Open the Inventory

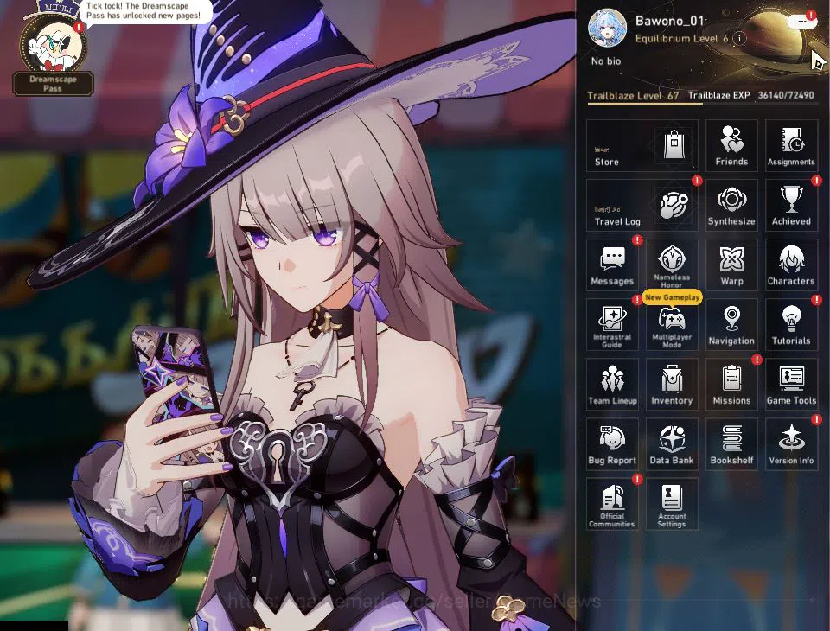672,385
